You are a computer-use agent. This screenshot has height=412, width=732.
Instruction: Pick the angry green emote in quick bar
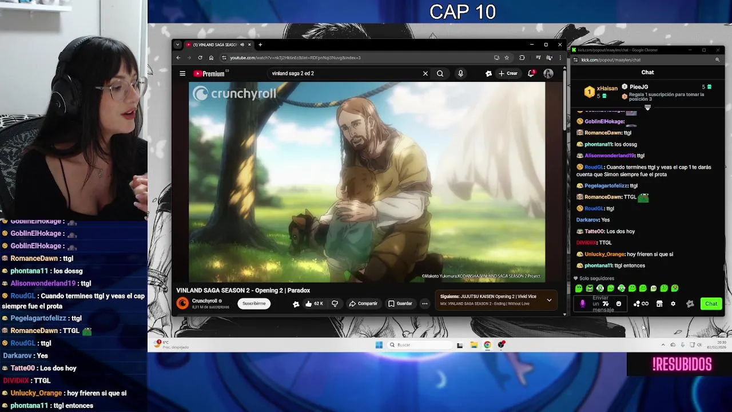[590, 288]
